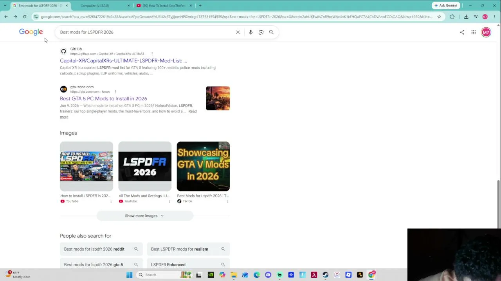This screenshot has height=281, width=501.
Task: Open a new browser tab
Action: [200, 5]
